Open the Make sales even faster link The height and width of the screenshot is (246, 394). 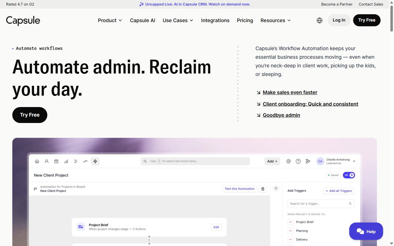click(290, 92)
